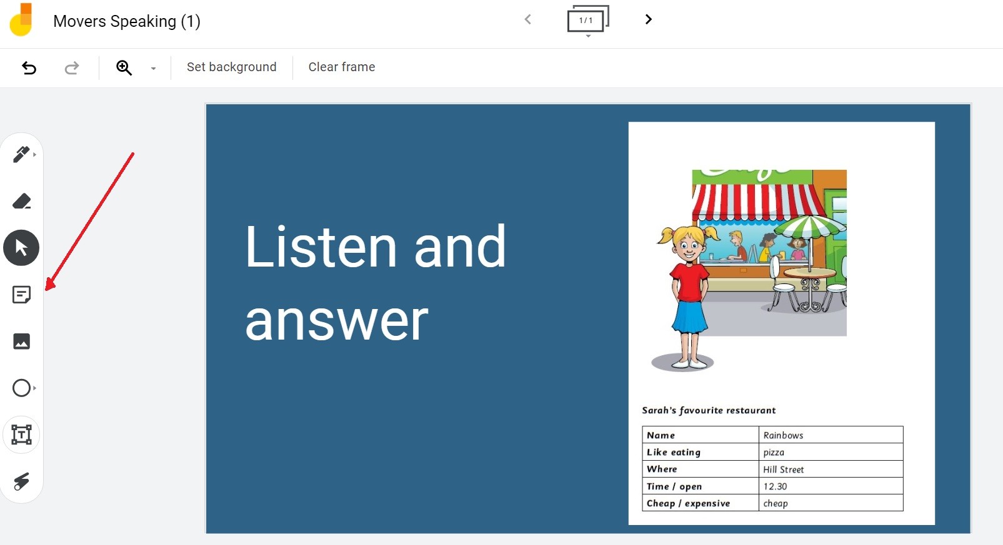Viewport: 1003px width, 545px height.
Task: Click the 'cheap' table cell
Action: pos(831,503)
